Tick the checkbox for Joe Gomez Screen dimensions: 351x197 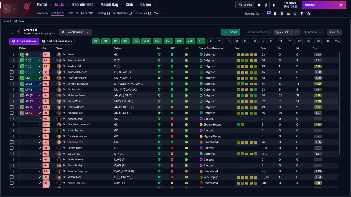coord(12,154)
